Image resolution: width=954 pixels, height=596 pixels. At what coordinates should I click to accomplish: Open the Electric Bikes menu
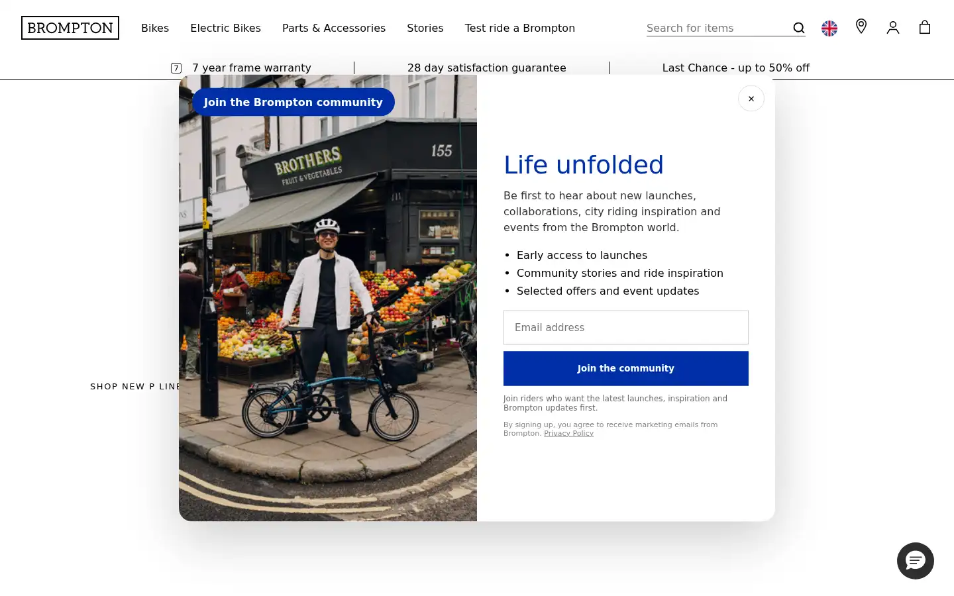tap(225, 28)
